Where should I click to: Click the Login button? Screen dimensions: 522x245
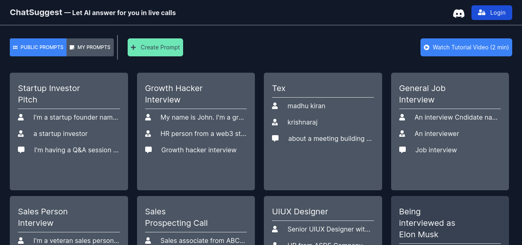[491, 13]
